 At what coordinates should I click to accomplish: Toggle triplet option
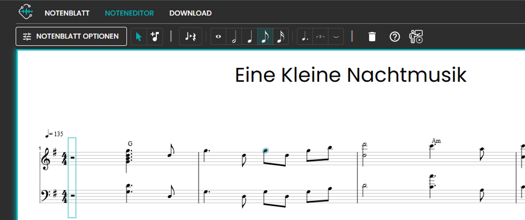click(321, 37)
